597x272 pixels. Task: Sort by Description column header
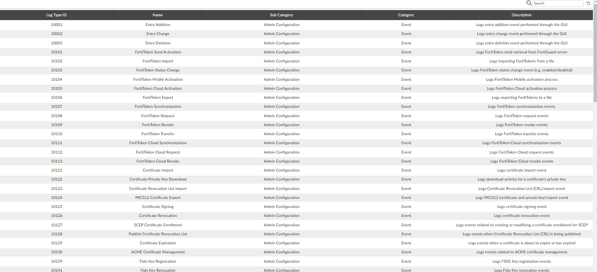[x=521, y=15]
